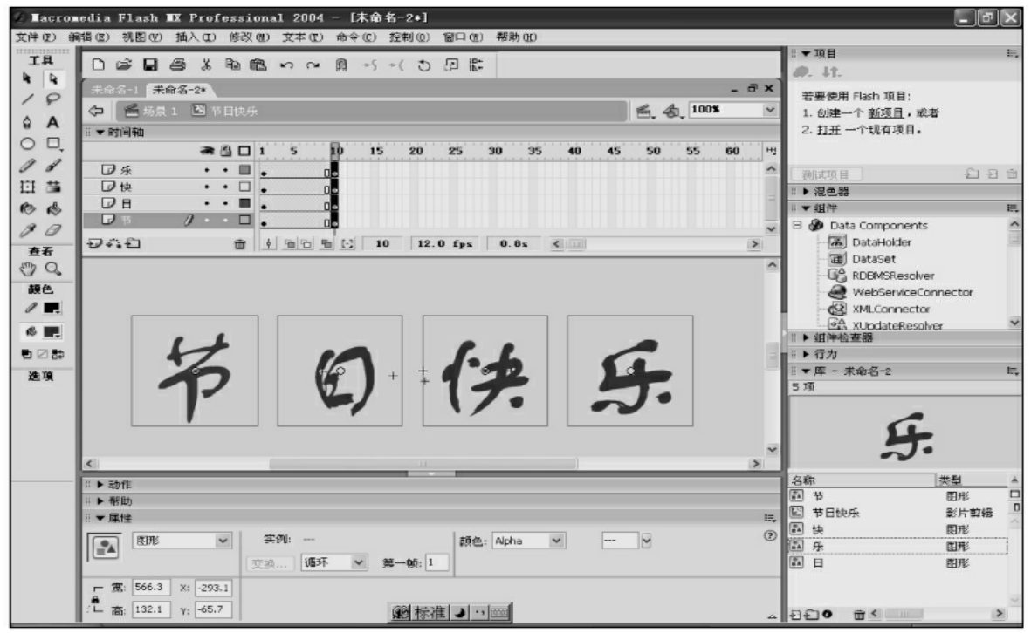The width and height of the screenshot is (1031, 633).
Task: Click the Undo toolbar icon
Action: tap(286, 65)
